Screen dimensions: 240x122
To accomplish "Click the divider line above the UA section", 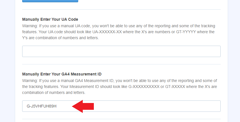I will pos(121,9).
